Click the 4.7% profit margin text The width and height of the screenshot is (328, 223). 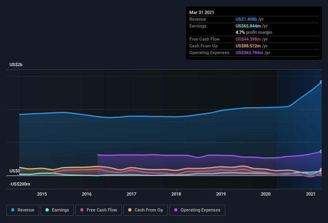pyautogui.click(x=254, y=32)
